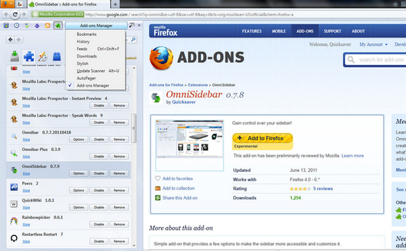
Task: Click the sidebar undock icon
Action: click(x=132, y=25)
